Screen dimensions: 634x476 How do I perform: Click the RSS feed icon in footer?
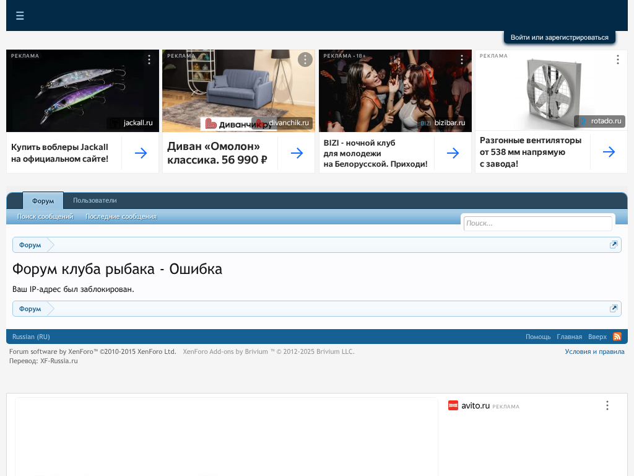[x=617, y=337]
